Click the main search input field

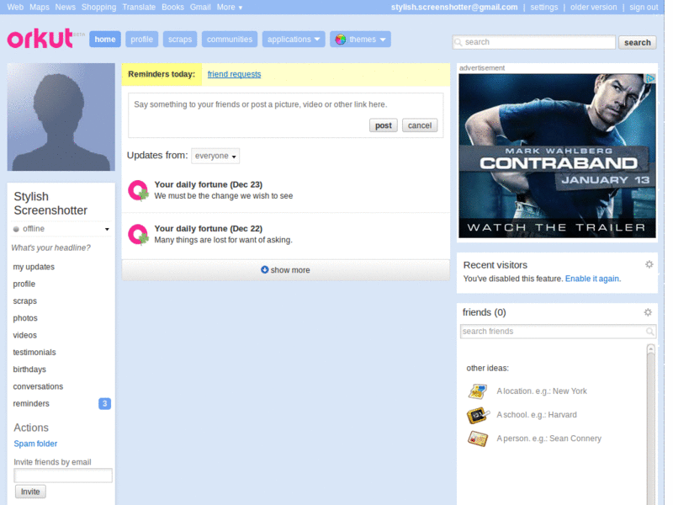pyautogui.click(x=534, y=42)
